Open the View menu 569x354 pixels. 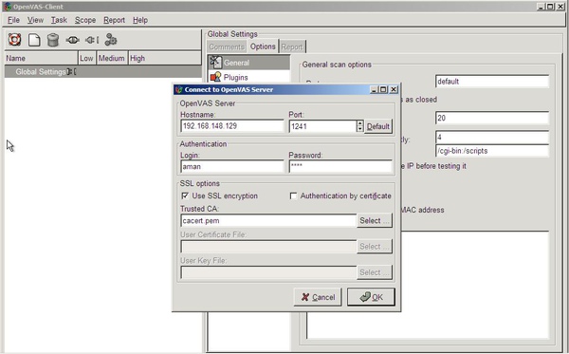coord(35,20)
